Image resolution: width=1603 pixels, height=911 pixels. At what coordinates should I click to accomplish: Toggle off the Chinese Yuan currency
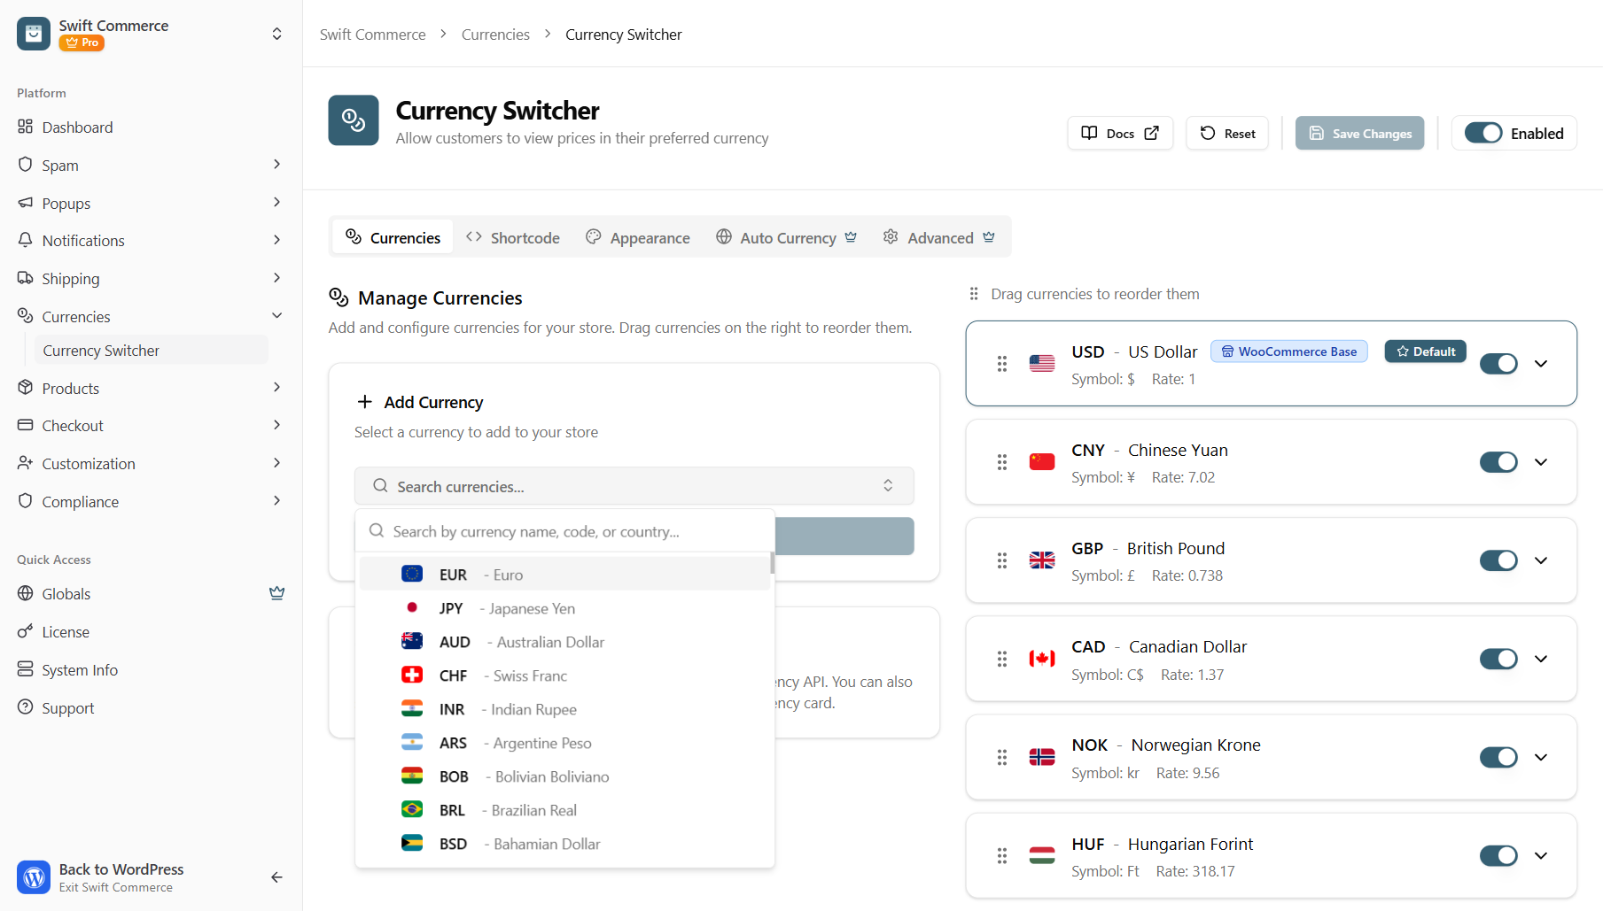(1498, 462)
